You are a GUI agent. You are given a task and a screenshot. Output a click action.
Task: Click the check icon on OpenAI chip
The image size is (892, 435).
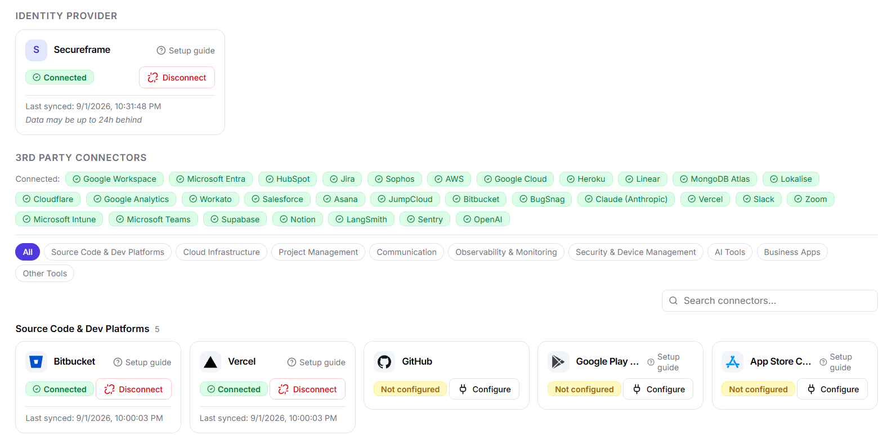tap(467, 219)
